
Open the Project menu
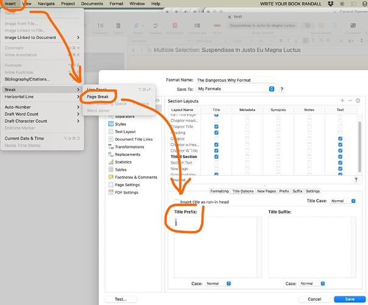(x=68, y=4)
